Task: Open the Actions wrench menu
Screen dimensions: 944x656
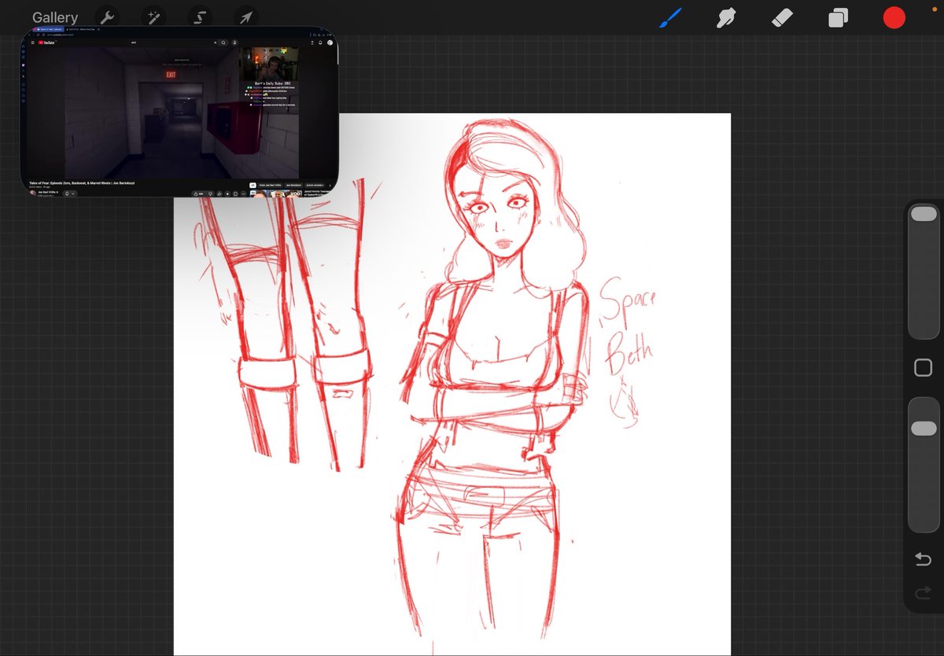Action: click(106, 17)
